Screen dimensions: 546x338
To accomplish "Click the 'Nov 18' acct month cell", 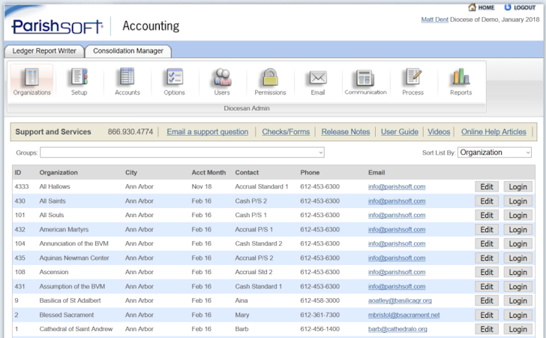I will pos(202,186).
